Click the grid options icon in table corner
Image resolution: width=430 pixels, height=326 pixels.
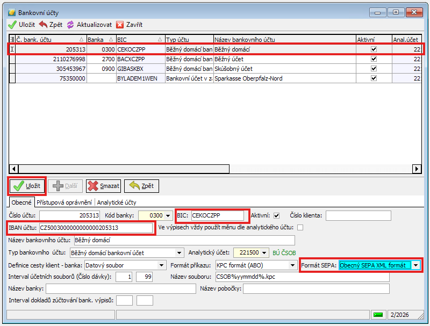pyautogui.click(x=12, y=39)
